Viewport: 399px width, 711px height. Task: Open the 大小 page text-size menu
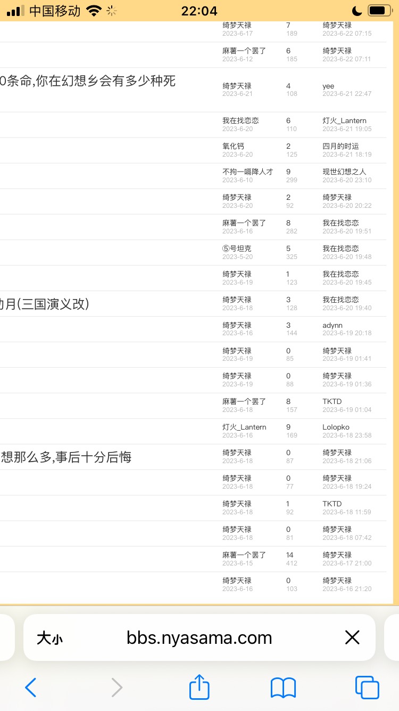pos(49,638)
